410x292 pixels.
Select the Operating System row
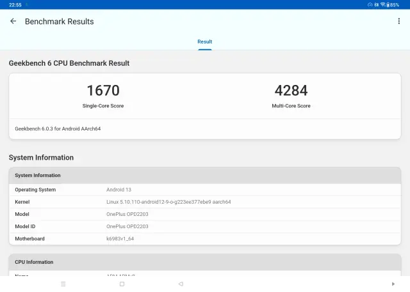204,190
